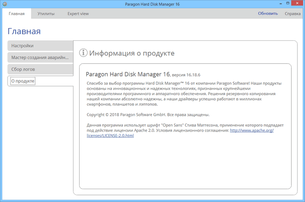Click the info icon beside product information heading
305x202 pixels.
tap(83, 53)
